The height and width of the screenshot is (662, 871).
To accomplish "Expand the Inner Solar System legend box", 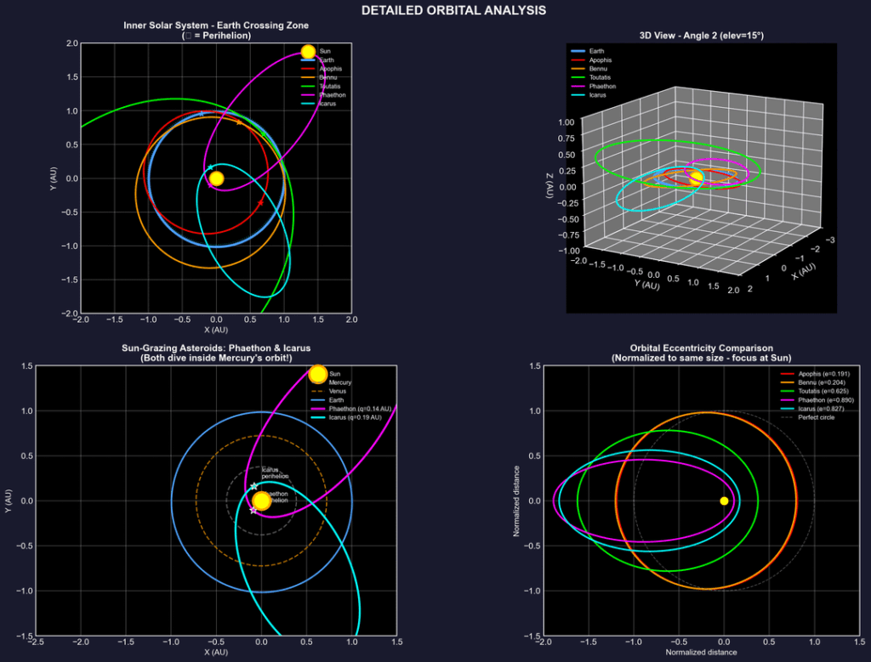I will pyautogui.click(x=321, y=76).
